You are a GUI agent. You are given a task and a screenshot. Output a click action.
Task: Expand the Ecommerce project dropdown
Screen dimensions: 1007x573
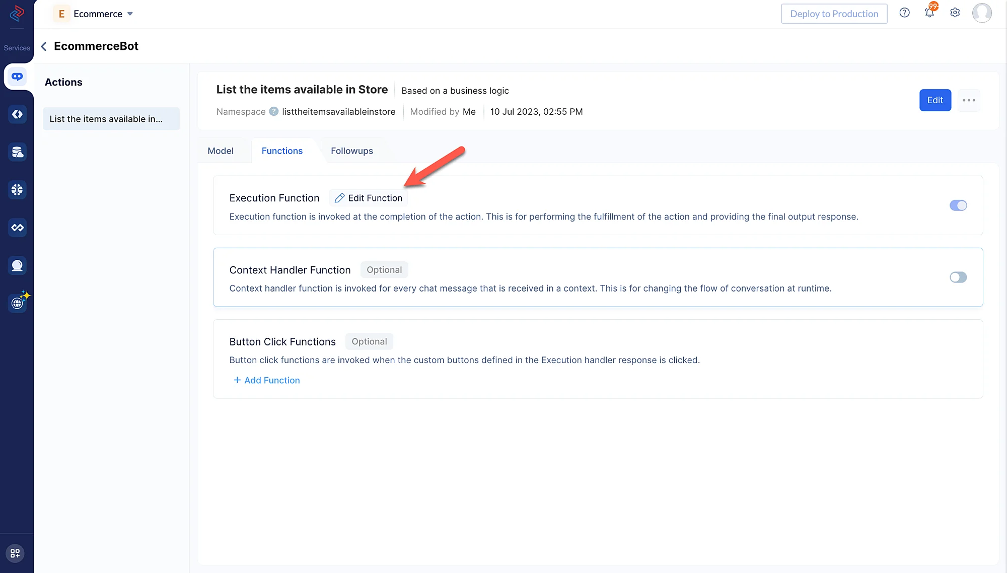coord(130,14)
